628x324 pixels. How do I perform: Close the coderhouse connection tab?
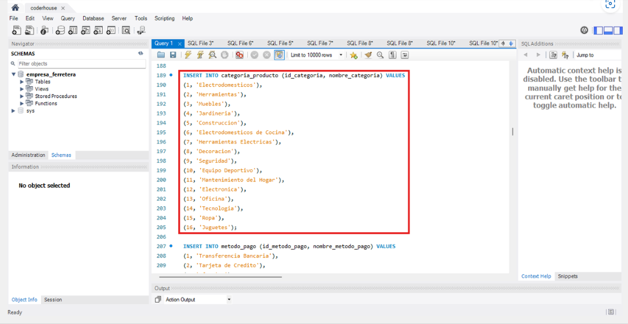click(63, 8)
